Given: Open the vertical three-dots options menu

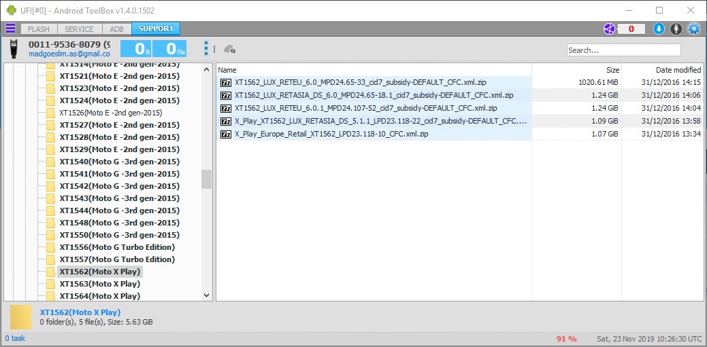Looking at the screenshot, I should [205, 49].
